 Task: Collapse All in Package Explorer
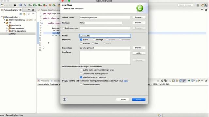point(21,14)
